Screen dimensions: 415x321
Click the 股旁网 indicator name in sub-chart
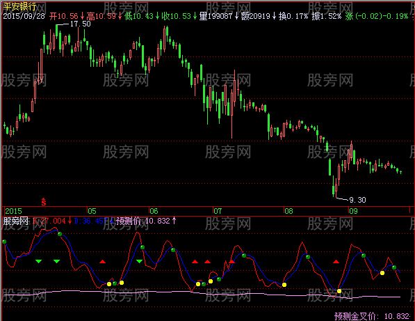click(x=15, y=221)
